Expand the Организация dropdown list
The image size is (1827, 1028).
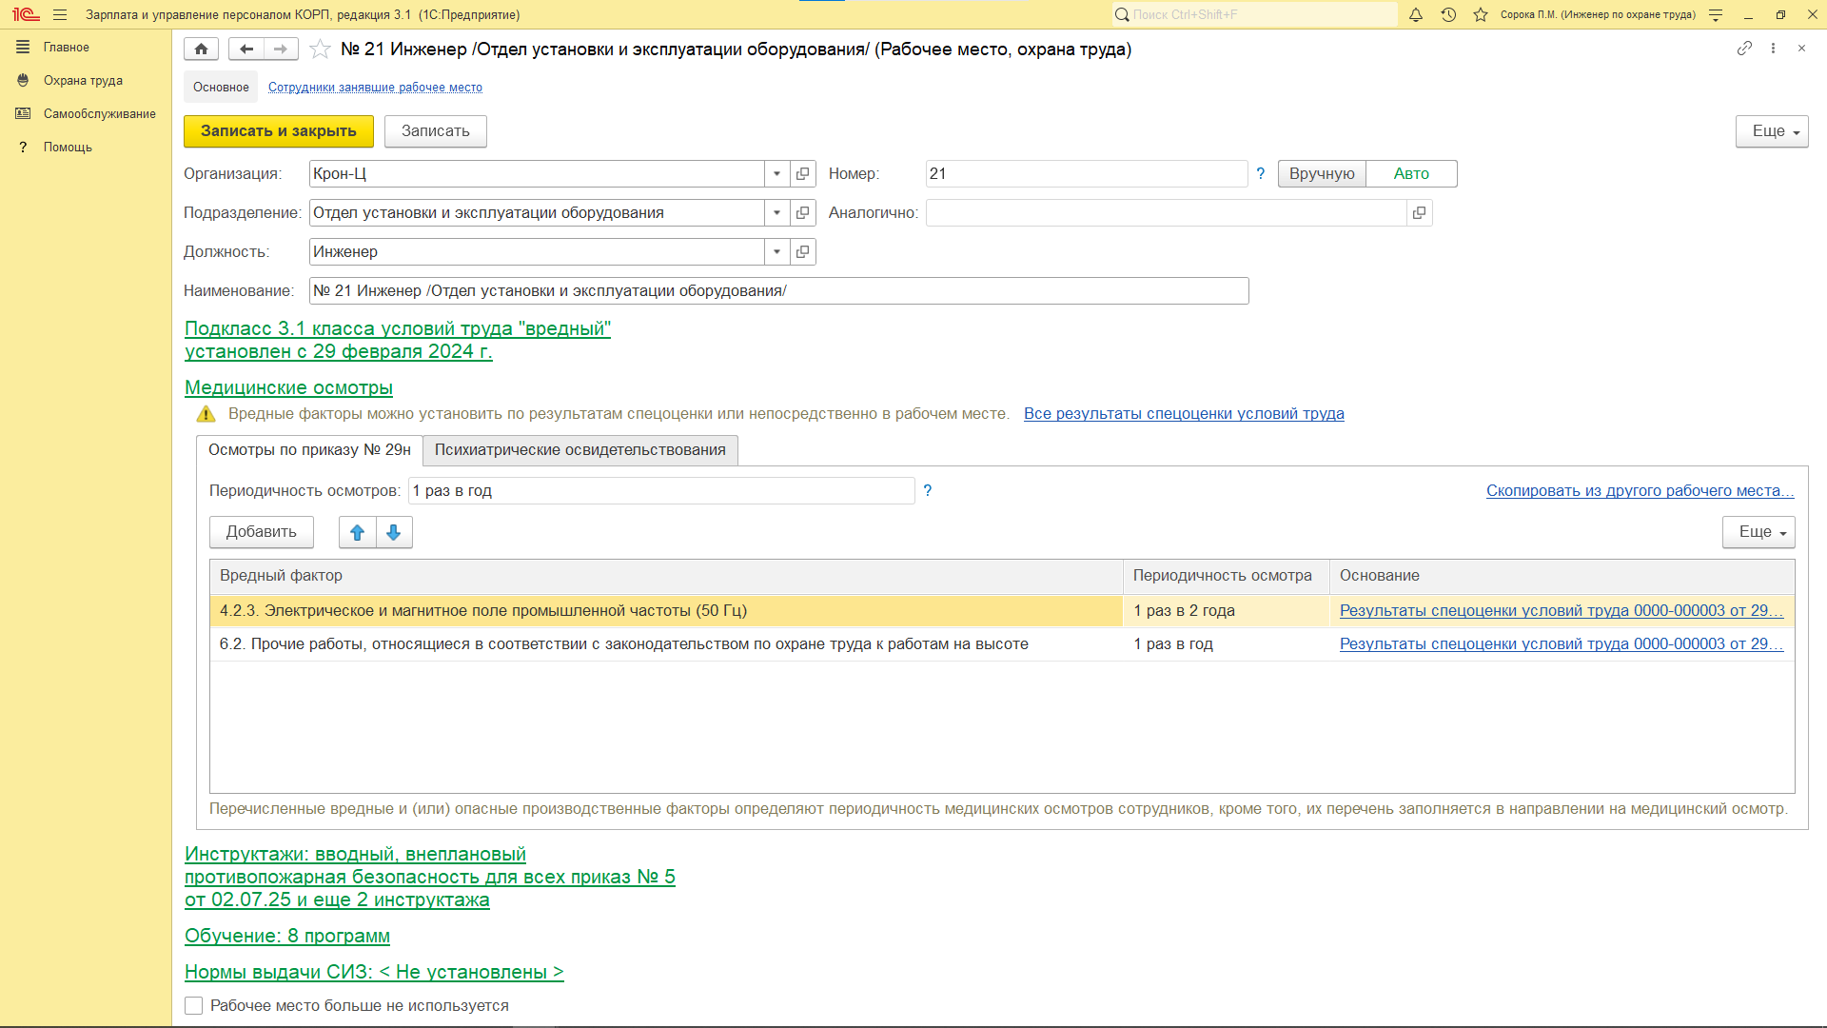coord(777,174)
